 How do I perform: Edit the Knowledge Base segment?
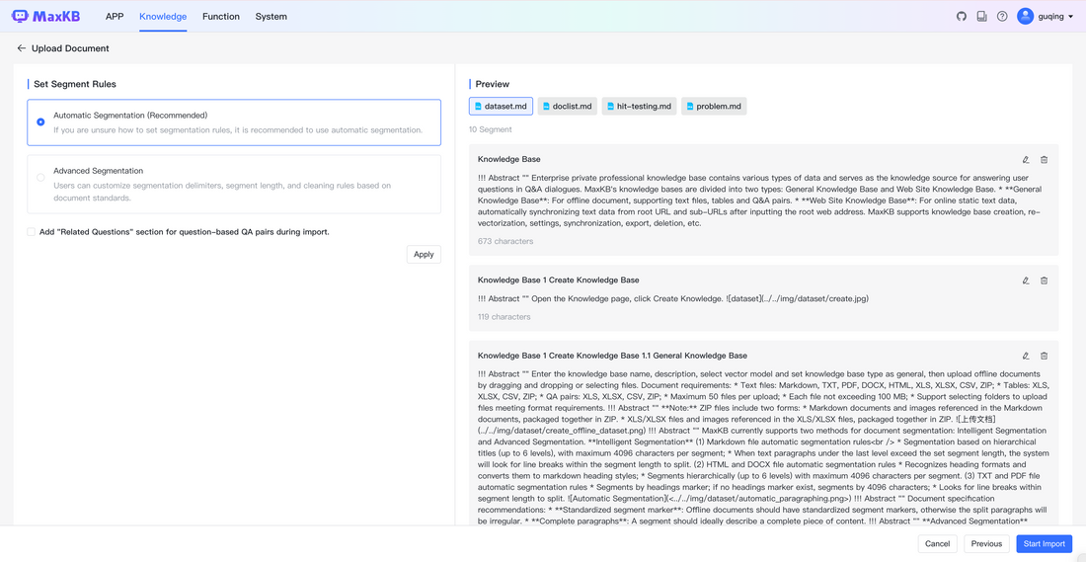[x=1026, y=159]
